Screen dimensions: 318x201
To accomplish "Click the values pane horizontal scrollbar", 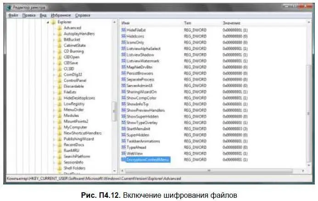I will coord(209,171).
